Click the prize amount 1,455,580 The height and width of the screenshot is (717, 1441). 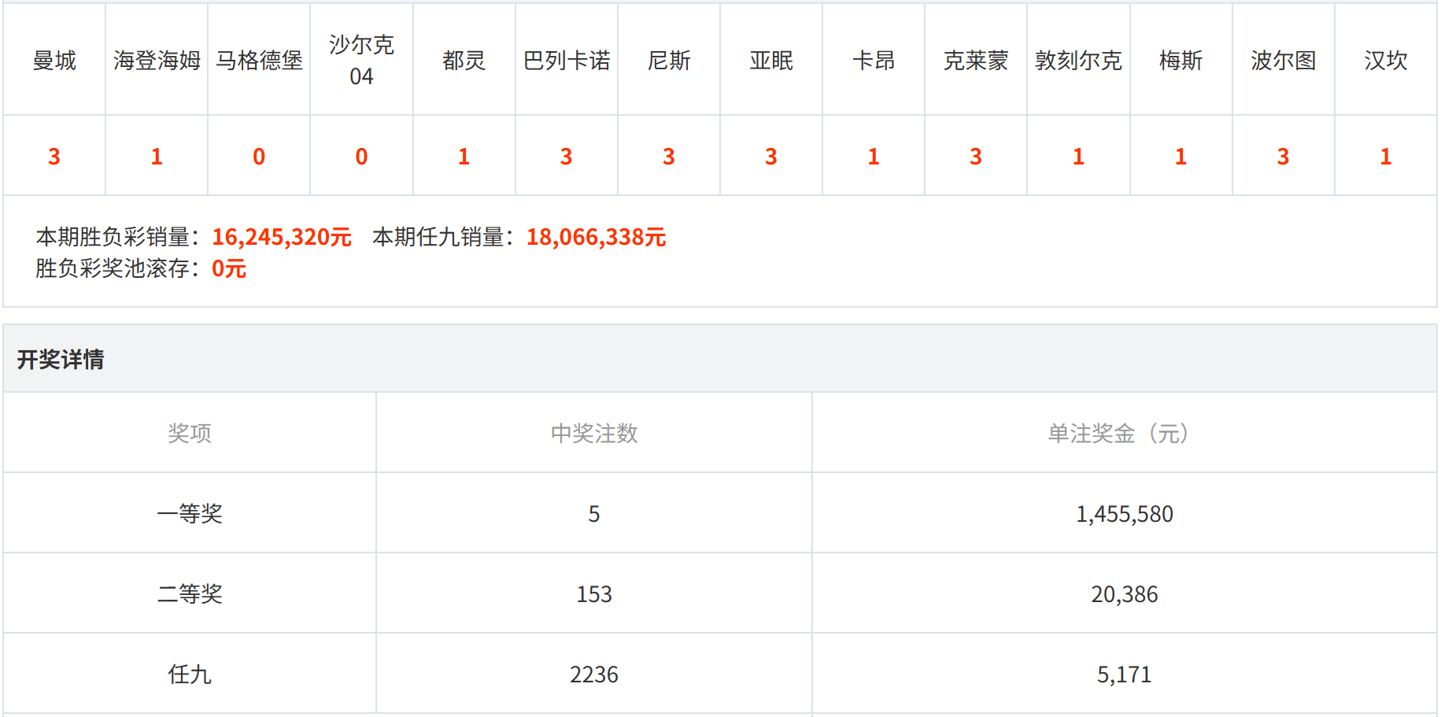pos(1125,514)
